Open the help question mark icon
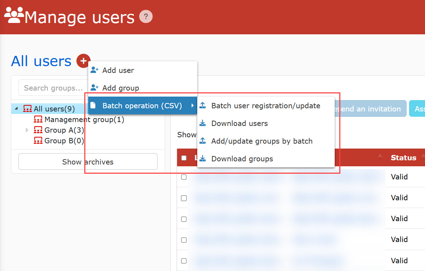Viewport: 425px width, 271px height. [x=146, y=17]
